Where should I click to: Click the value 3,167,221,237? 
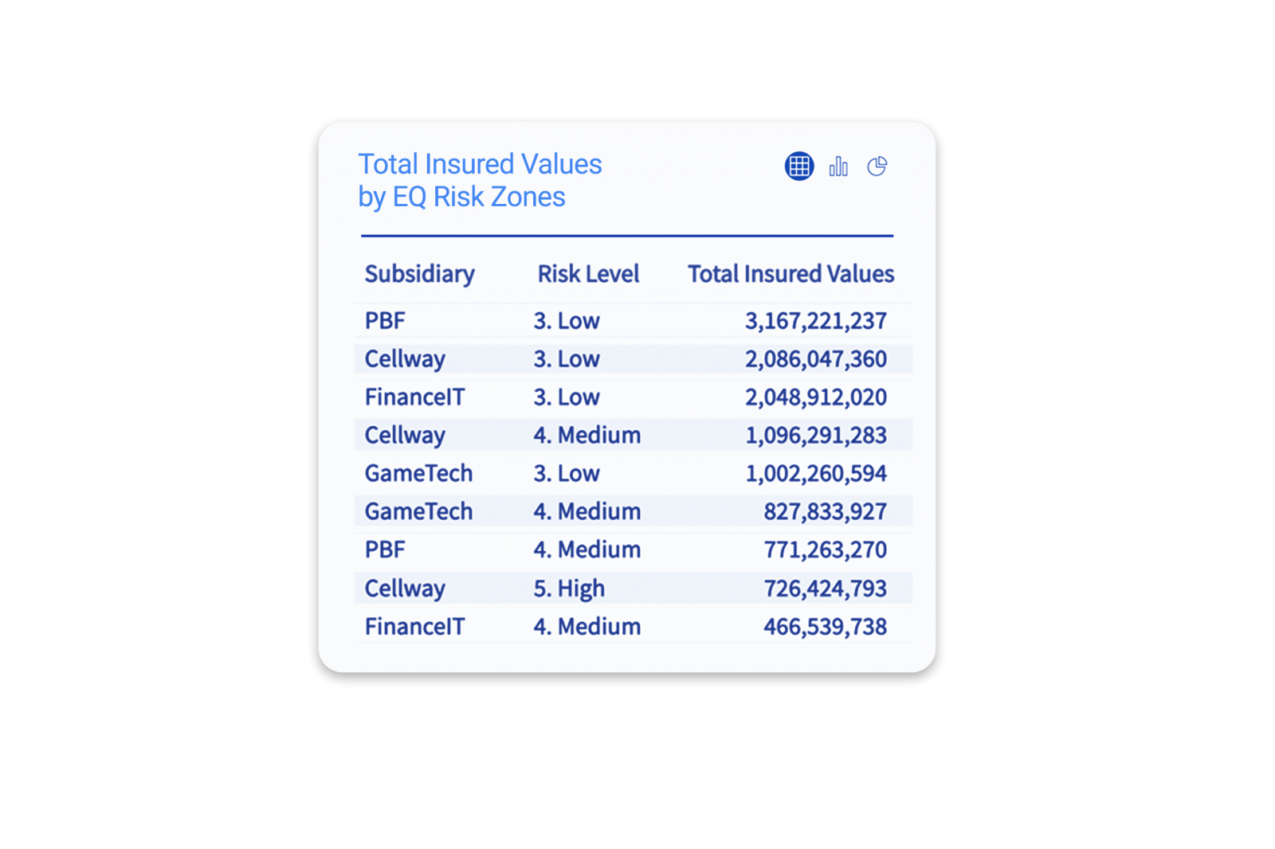coord(816,321)
